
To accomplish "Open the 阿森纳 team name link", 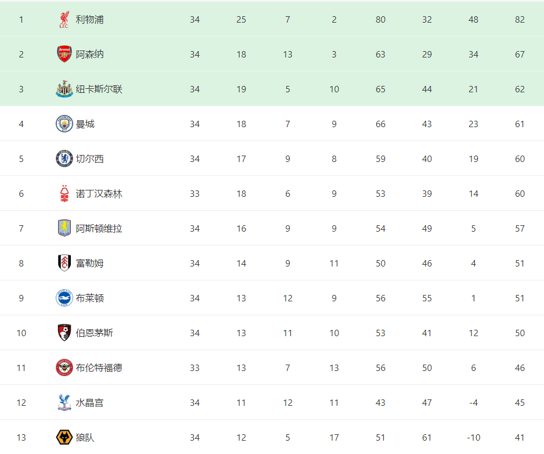I will [89, 55].
